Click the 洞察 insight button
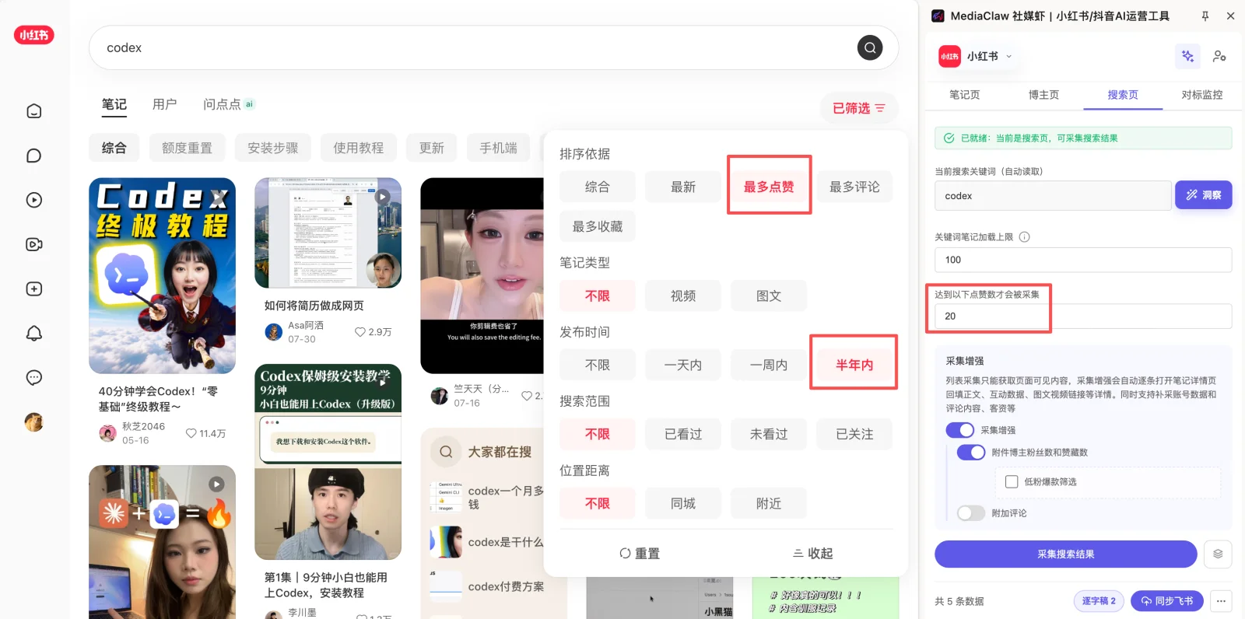The height and width of the screenshot is (619, 1245). pos(1203,195)
